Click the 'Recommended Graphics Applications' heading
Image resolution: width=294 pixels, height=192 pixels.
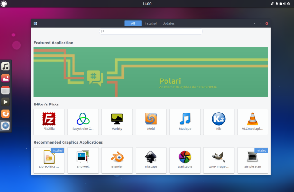click(x=68, y=142)
